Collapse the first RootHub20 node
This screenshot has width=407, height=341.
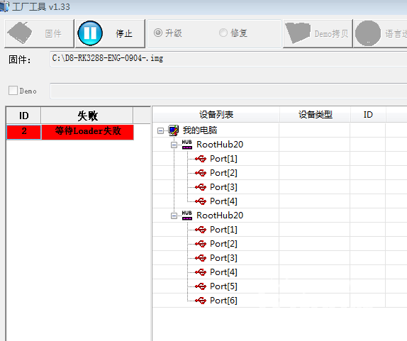(x=174, y=145)
